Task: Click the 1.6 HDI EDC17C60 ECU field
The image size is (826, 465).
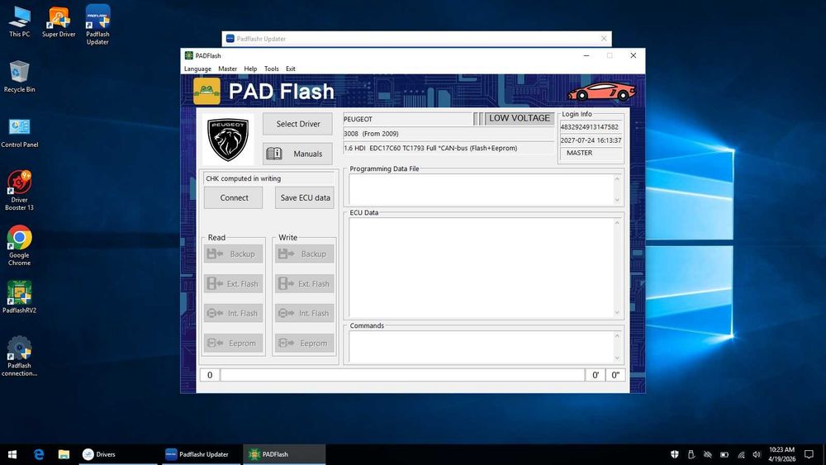Action: pos(449,148)
